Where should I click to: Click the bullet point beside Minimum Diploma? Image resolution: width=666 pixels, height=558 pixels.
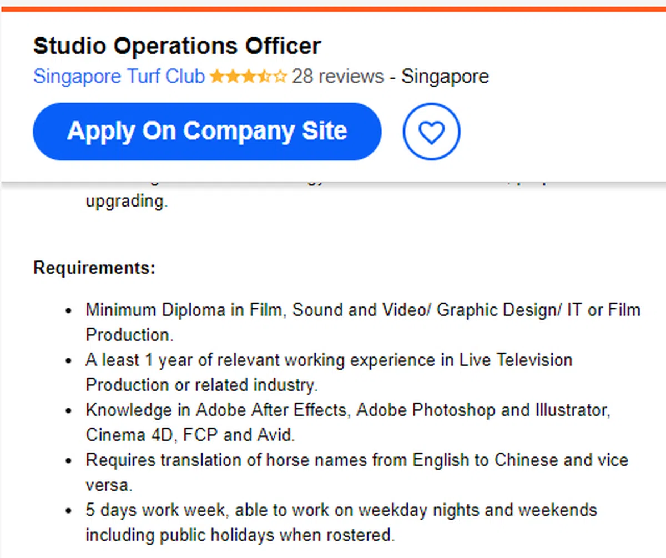(69, 310)
